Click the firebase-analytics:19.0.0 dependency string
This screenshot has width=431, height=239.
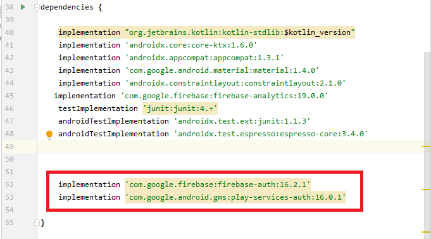[224, 96]
